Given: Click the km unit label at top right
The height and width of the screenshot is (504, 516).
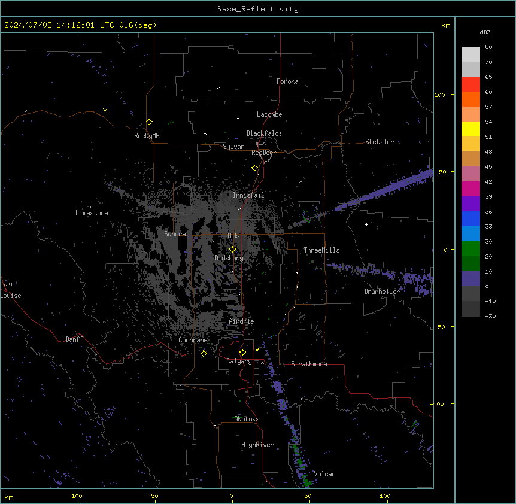Looking at the screenshot, I should pos(446,25).
